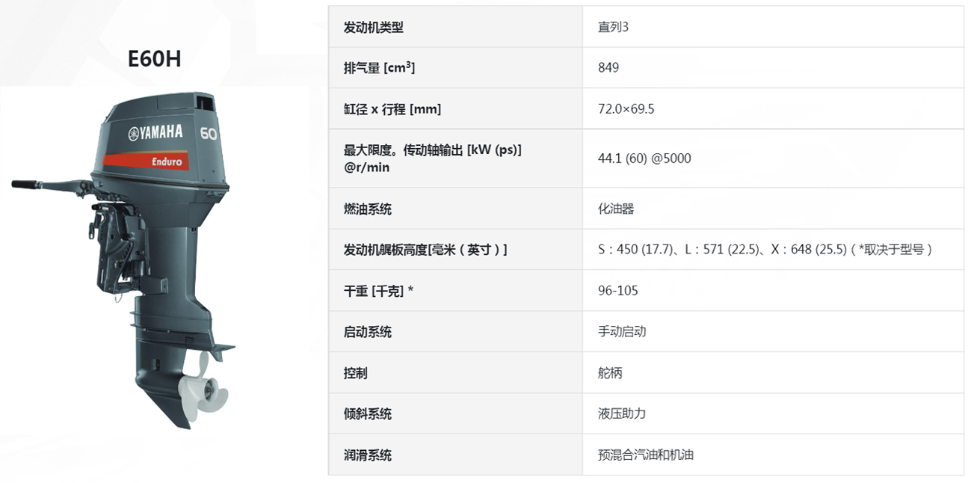
Task: Click the tiller handle grip
Action: click(25, 184)
